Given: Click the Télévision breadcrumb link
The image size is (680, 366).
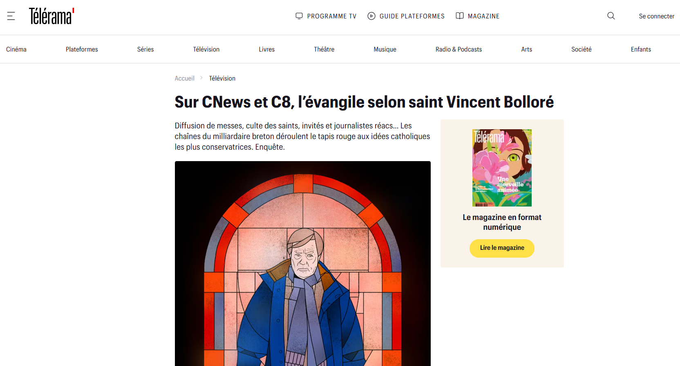Looking at the screenshot, I should point(222,78).
